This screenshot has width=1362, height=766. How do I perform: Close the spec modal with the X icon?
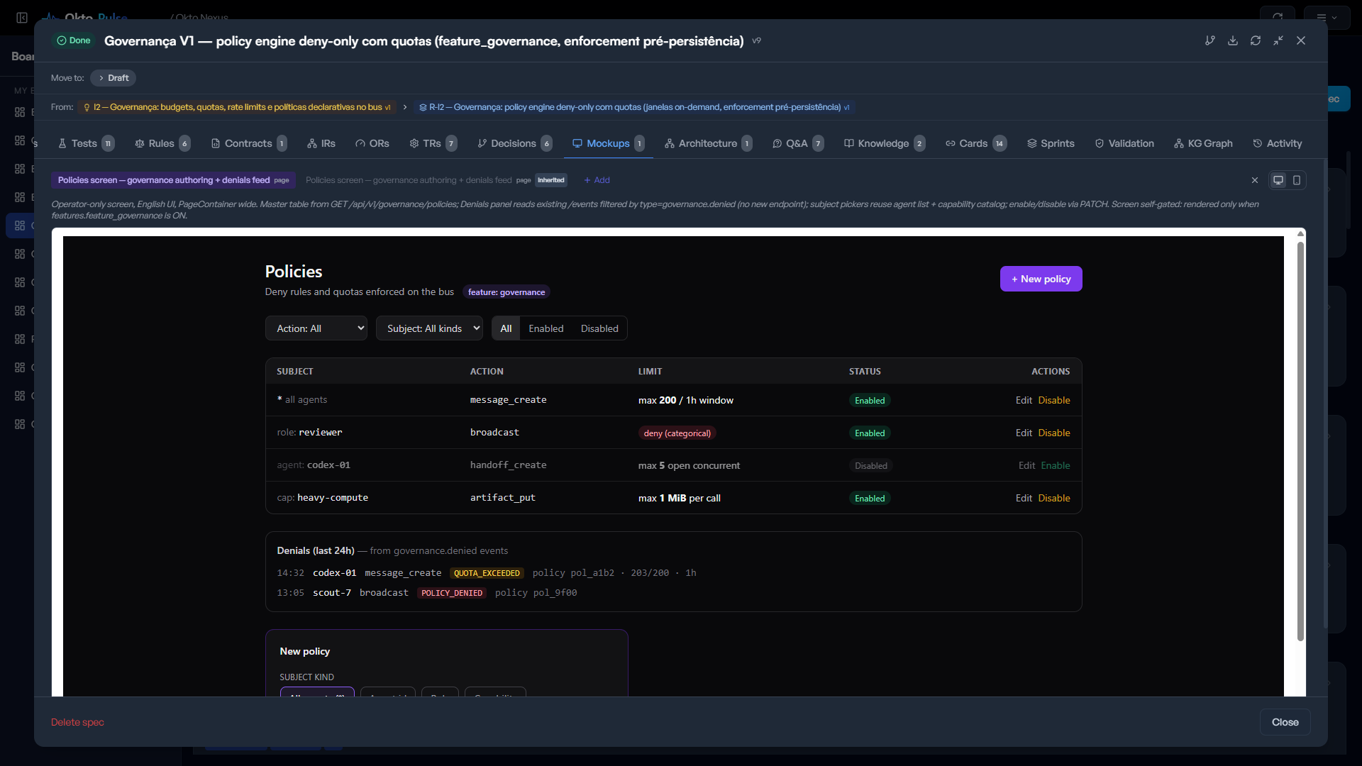point(1301,40)
